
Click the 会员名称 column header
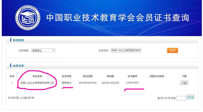click(x=37, y=76)
